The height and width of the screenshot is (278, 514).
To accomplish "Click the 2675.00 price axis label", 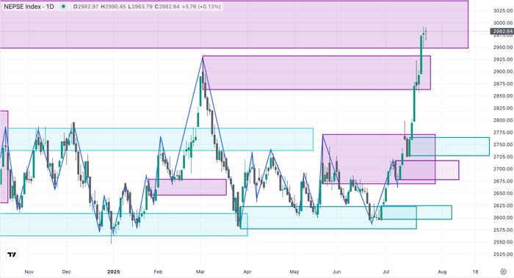I will click(x=502, y=181).
